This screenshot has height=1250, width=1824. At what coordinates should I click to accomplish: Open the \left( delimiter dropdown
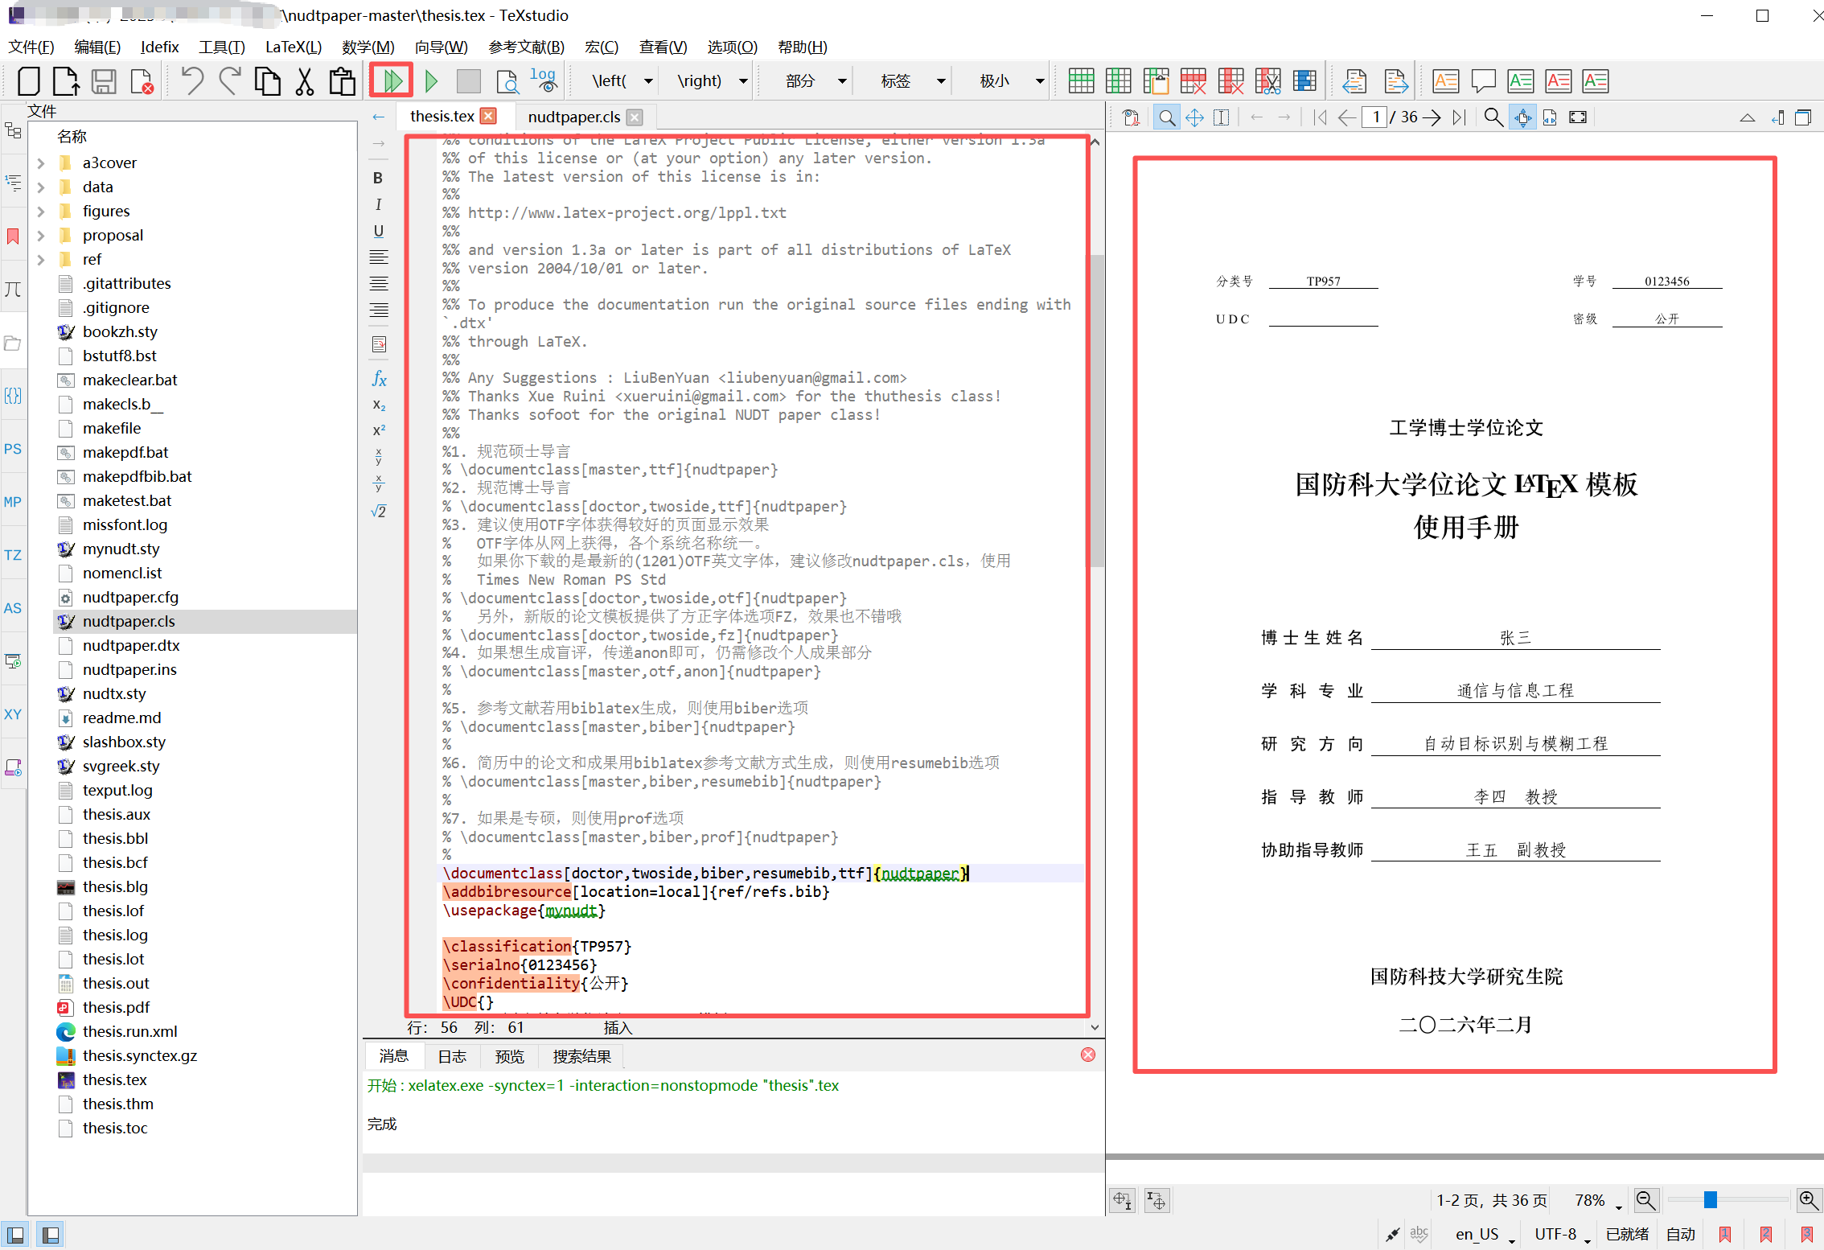(648, 81)
